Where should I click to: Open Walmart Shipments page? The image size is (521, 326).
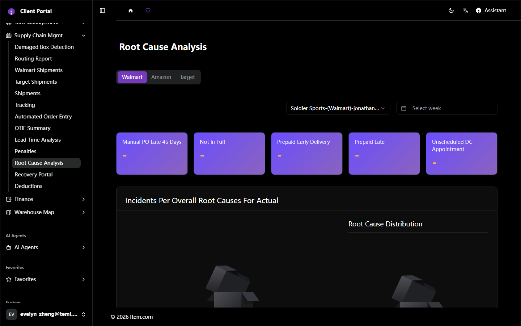pyautogui.click(x=46, y=70)
